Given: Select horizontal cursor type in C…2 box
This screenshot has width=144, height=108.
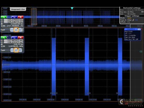Looking at the screenshot, I should coord(12,30).
